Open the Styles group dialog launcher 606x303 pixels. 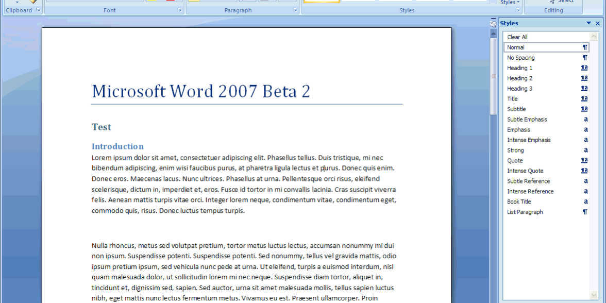pos(518,10)
